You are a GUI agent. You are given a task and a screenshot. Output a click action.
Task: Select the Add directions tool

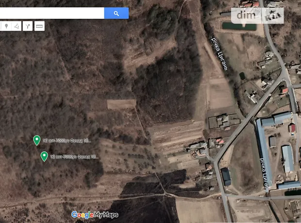click(28, 26)
